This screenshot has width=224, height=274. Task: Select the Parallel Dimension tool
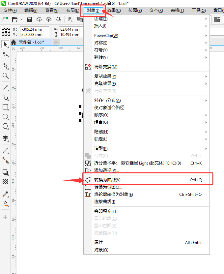pyautogui.click(x=5, y=150)
